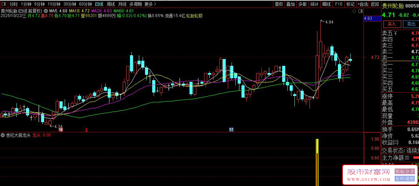Switch to 60分钟 period
Viewport: 419px width, 186px height.
[x=85, y=4]
